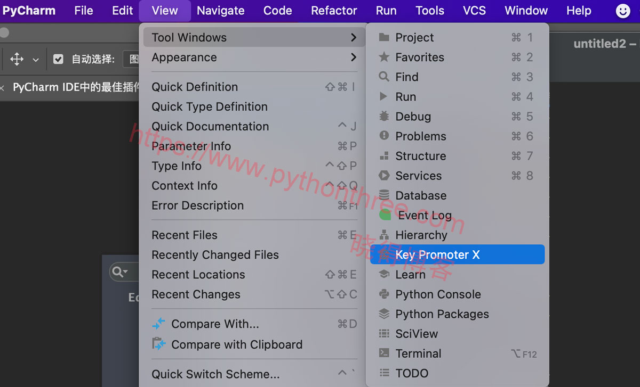Viewport: 640px width, 387px height.
Task: Open the Project tool window
Action: point(415,37)
